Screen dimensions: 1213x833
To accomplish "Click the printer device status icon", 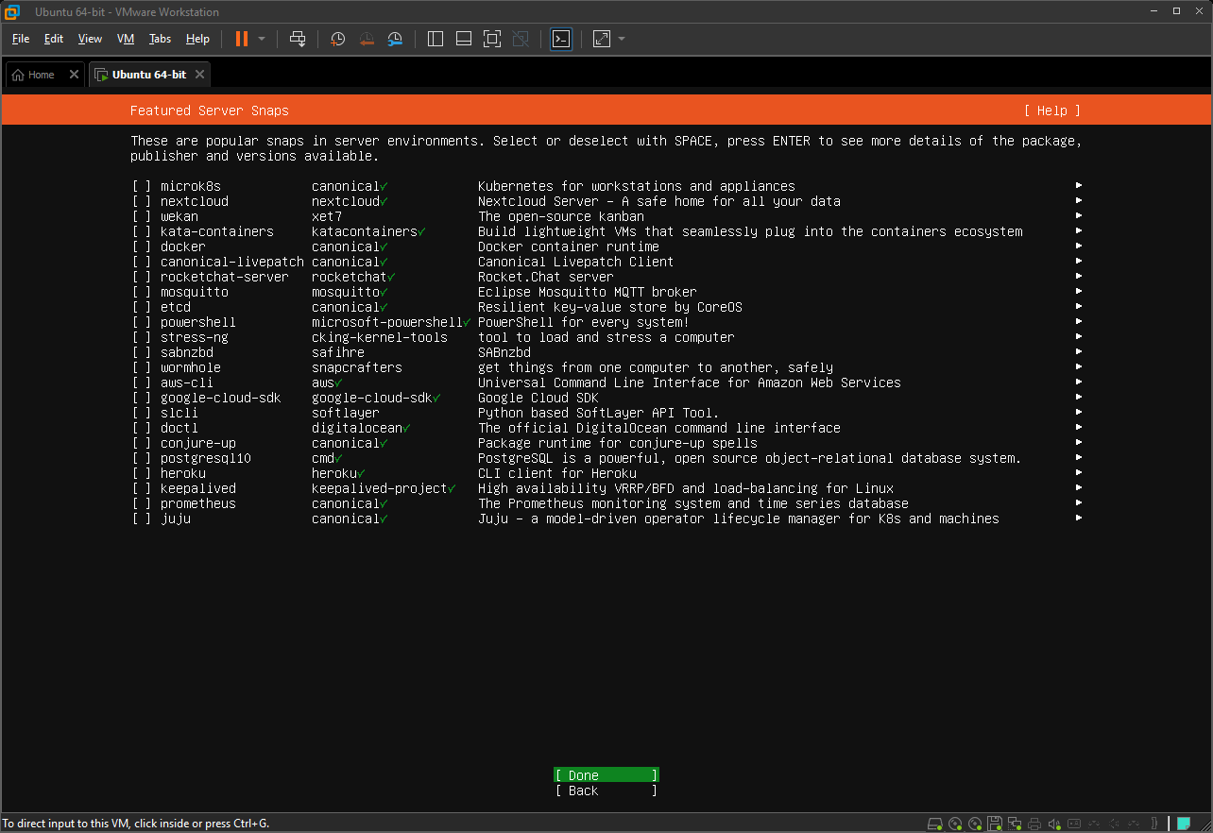I will click(1034, 824).
